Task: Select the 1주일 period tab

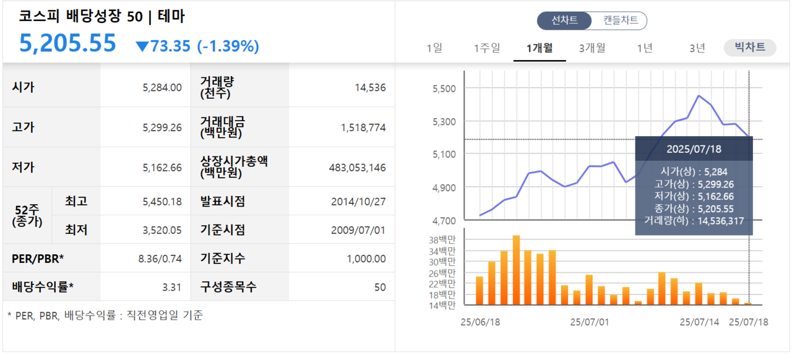Action: [487, 48]
